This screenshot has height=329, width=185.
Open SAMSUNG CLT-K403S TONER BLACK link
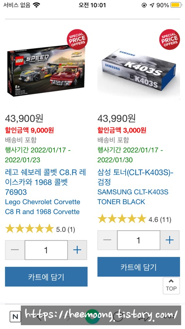[x=133, y=197]
